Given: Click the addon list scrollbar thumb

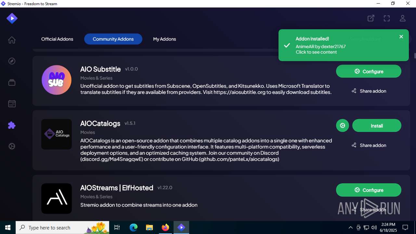Looking at the screenshot, I should point(415,56).
